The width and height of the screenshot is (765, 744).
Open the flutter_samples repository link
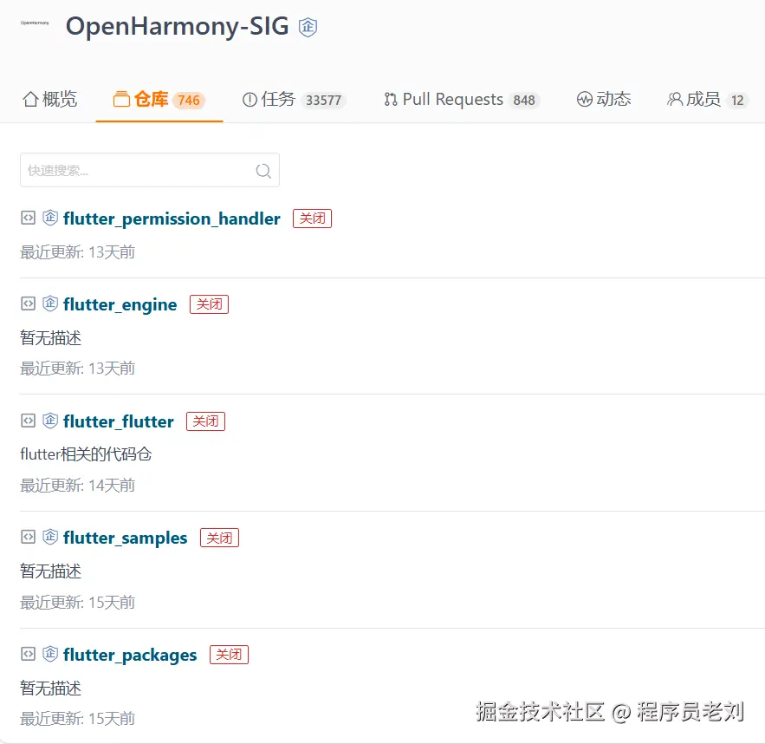click(x=125, y=538)
